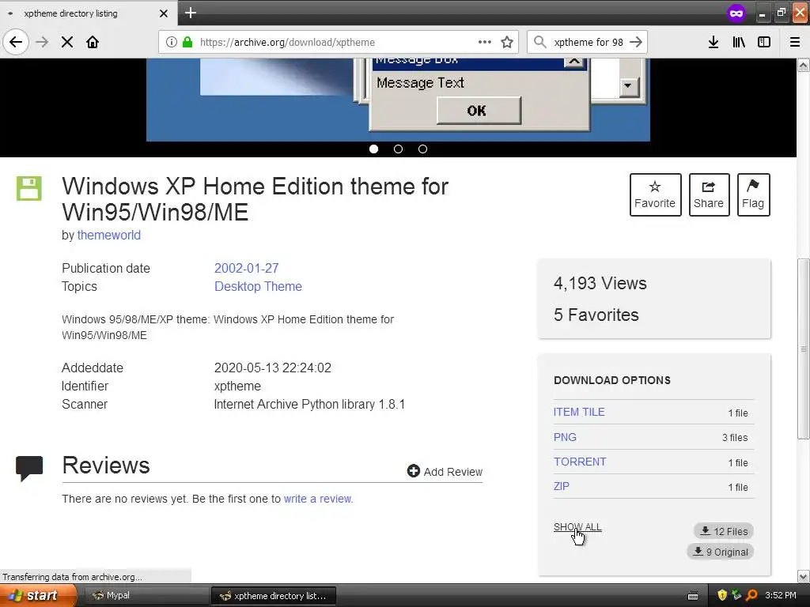The height and width of the screenshot is (607, 810).
Task: Click the green padlock security icon
Action: tap(187, 42)
